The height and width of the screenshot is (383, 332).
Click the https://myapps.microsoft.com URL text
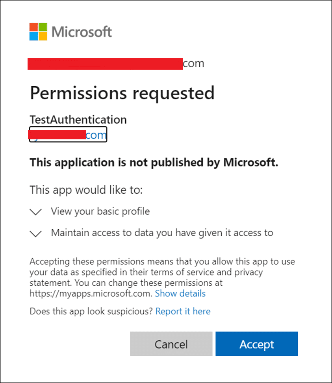click(90, 293)
